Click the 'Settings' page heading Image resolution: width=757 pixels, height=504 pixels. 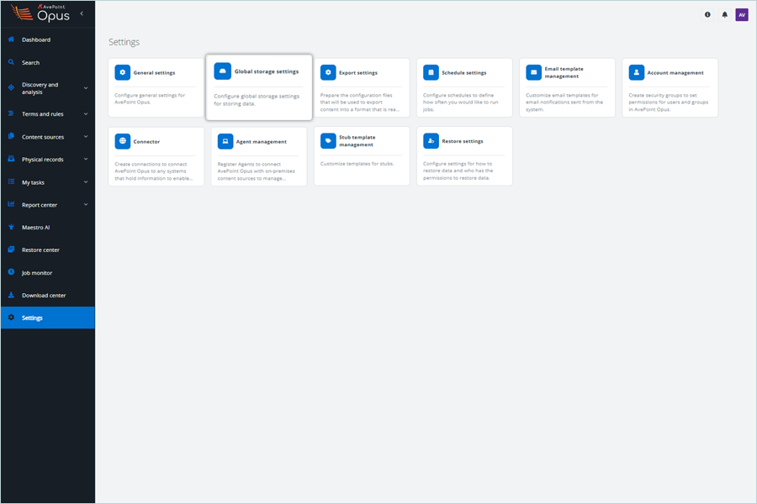124,42
